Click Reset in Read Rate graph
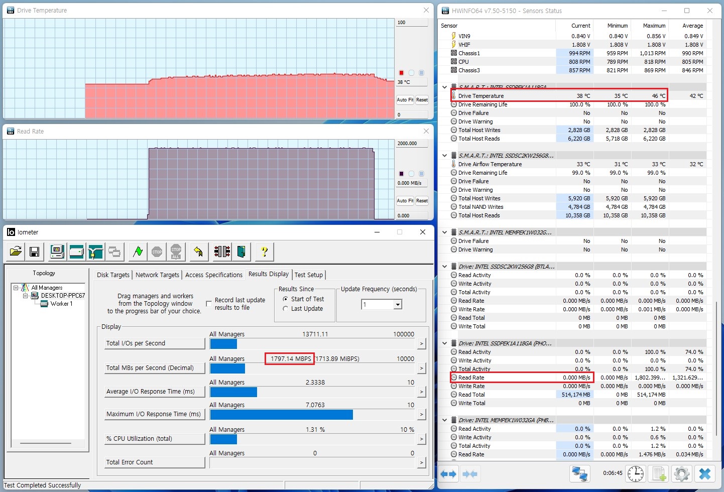Screen dimensions: 724x492 [422, 201]
